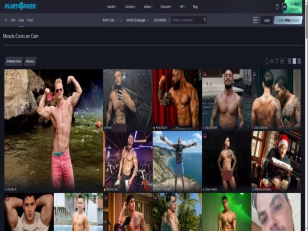Open Stiven Velez's thumbnail
The height and width of the screenshot is (231, 308).
226,161
